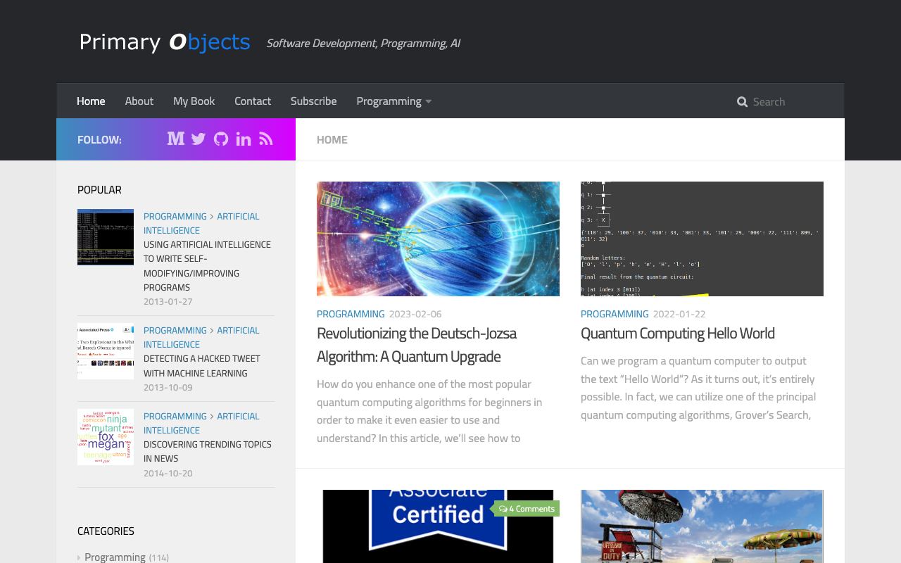
Task: Click the Primary Objects site logo
Action: click(165, 42)
